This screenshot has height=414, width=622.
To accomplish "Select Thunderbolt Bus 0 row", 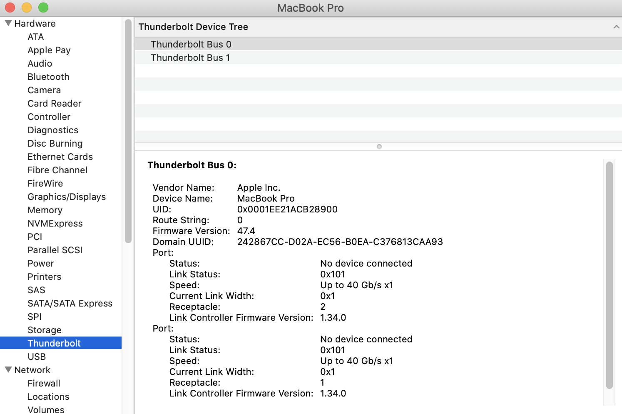I will tap(378, 44).
